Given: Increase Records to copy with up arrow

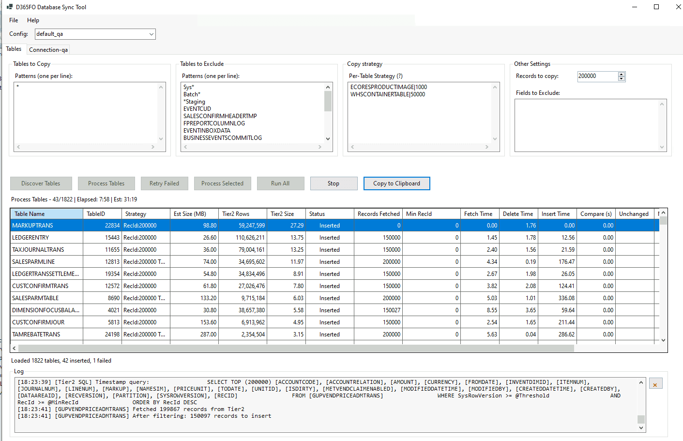Looking at the screenshot, I should pyautogui.click(x=622, y=74).
